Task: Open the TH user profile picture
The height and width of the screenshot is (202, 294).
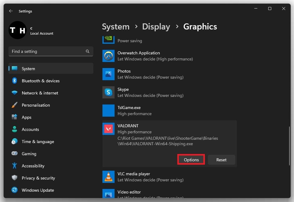Action: coord(18,30)
